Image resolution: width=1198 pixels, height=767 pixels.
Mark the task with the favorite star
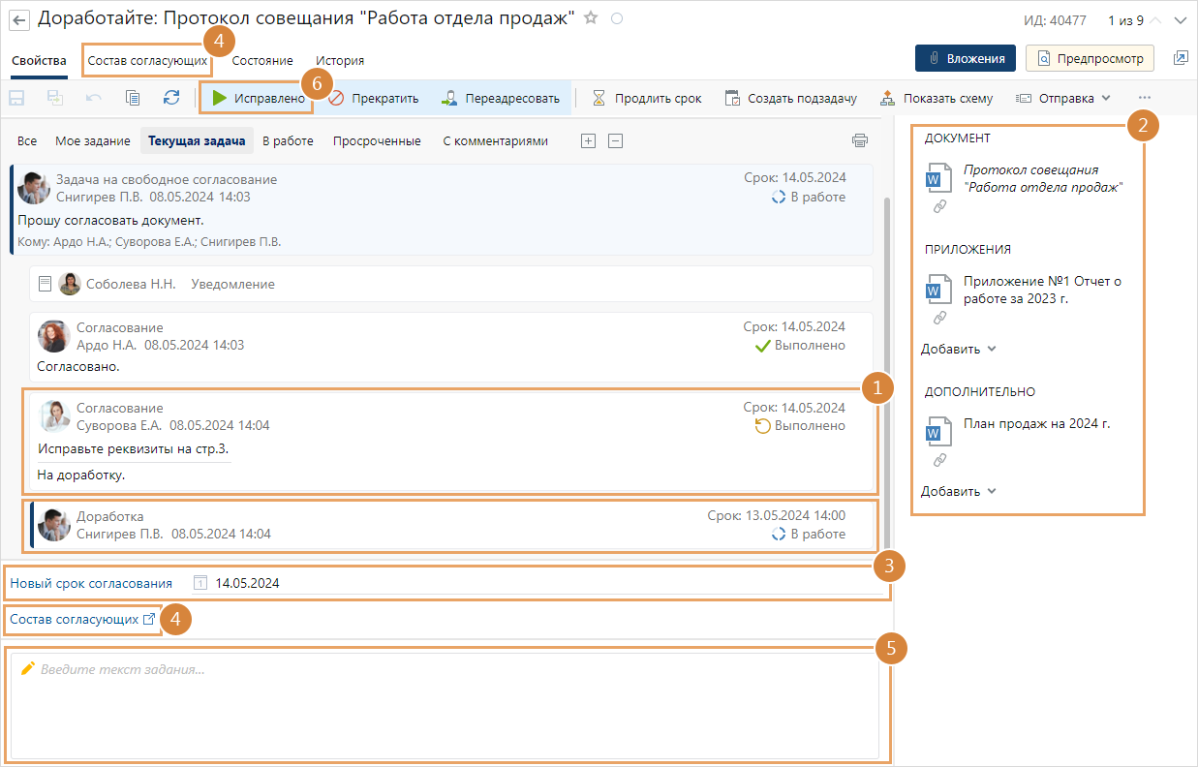pos(591,18)
